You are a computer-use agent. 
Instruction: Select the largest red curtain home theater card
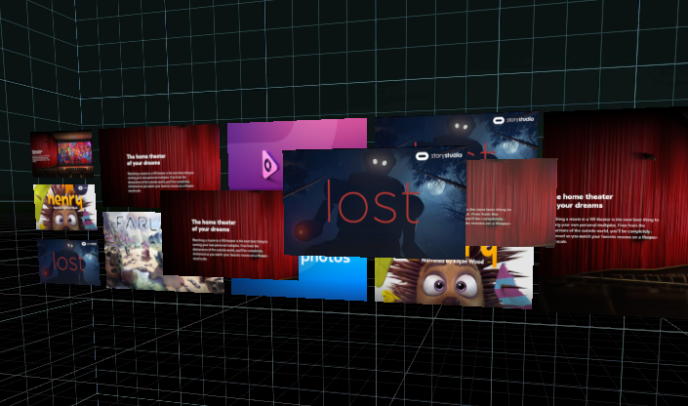coord(614,213)
